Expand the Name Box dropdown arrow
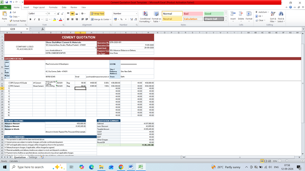Image resolution: width=305 pixels, height=171 pixels. pyautogui.click(x=27, y=29)
